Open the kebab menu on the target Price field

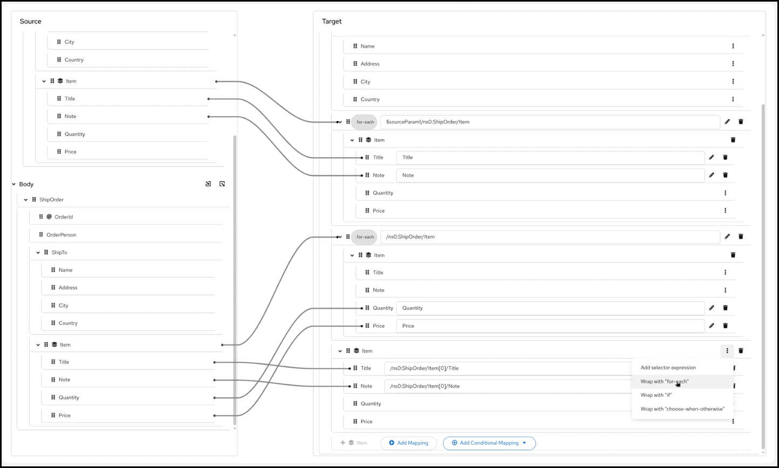tap(725, 211)
